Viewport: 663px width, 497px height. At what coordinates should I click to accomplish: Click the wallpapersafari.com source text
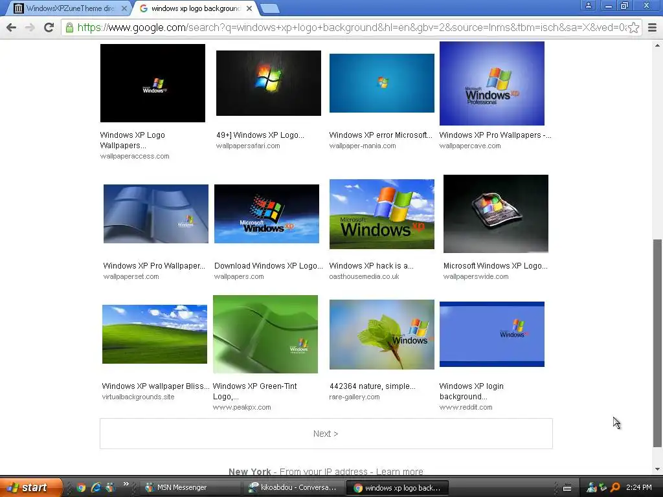[x=248, y=146]
